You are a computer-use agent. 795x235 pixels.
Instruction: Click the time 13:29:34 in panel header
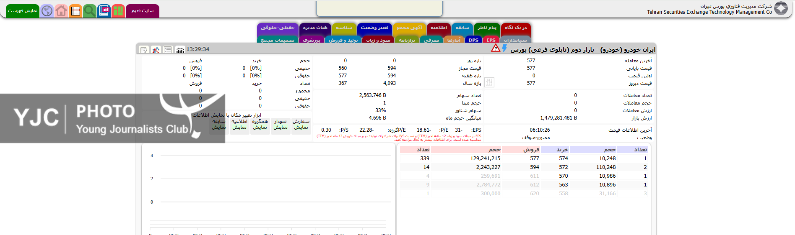(198, 49)
